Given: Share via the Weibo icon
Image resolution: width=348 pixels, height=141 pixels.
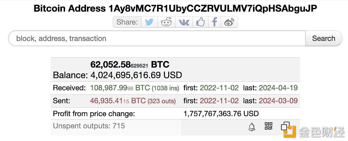Looking at the screenshot, I should pos(229,22).
